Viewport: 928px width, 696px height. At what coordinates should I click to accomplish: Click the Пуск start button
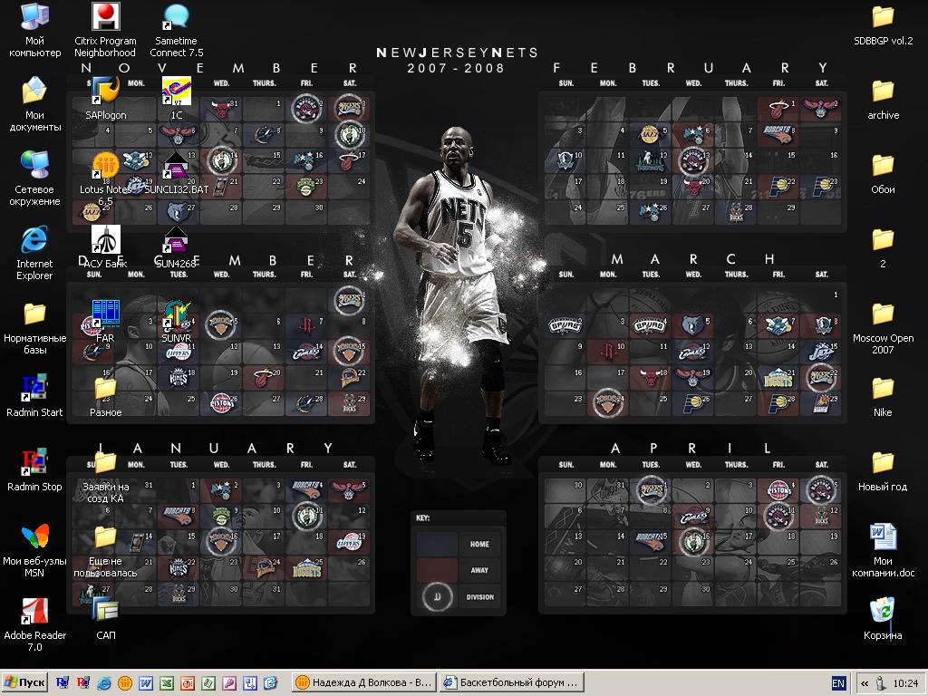(x=24, y=682)
